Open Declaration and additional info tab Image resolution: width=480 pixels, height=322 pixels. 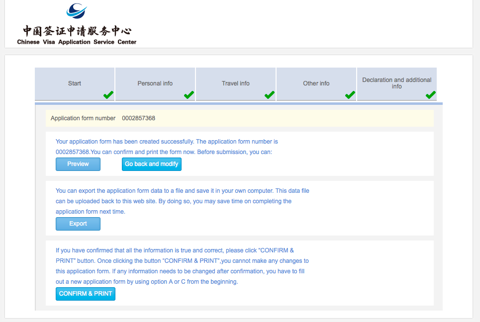tap(396, 83)
